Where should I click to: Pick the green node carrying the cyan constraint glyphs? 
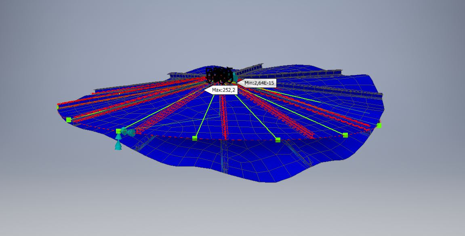[x=118, y=131]
